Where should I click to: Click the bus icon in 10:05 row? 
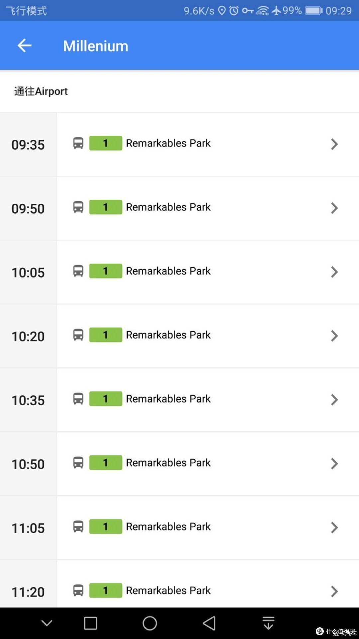tap(78, 271)
